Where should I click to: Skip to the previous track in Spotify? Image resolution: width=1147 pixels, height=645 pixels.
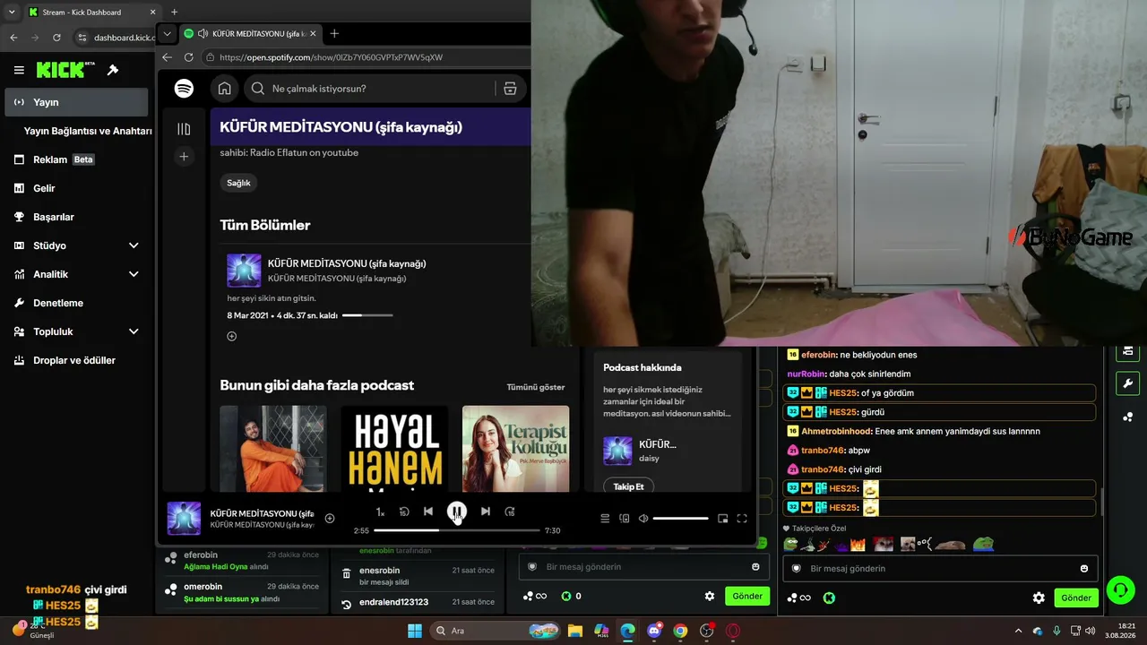point(428,512)
